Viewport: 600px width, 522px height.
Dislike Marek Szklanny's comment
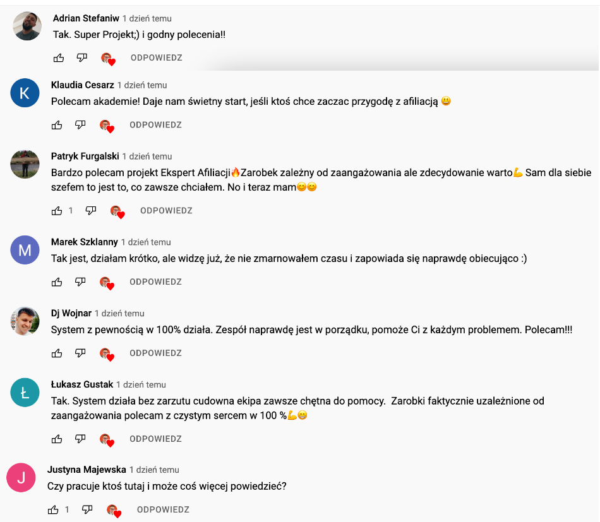[x=80, y=282]
